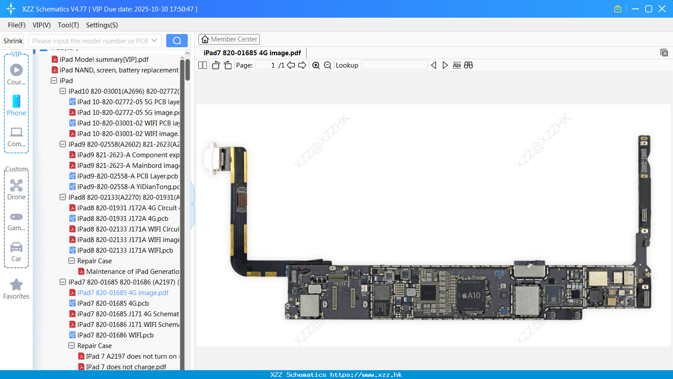Open iPad9 821-2623-A Mainbord image

(x=124, y=165)
